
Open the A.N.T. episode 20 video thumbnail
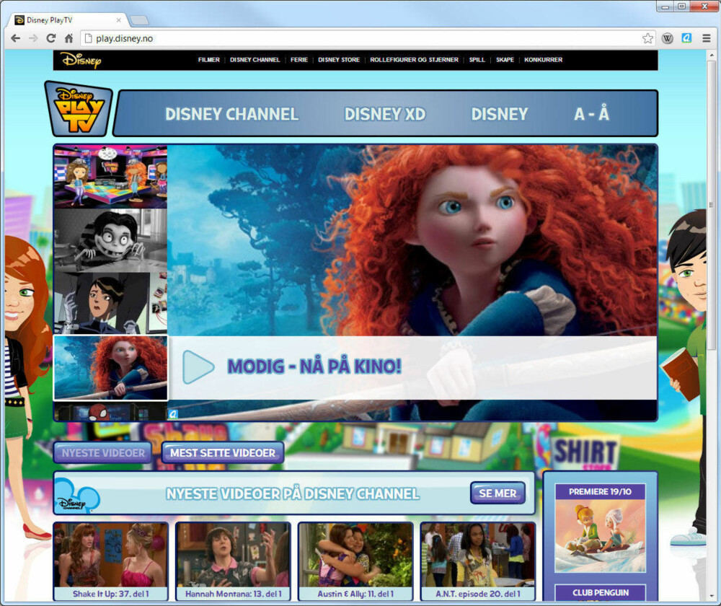[x=478, y=555]
